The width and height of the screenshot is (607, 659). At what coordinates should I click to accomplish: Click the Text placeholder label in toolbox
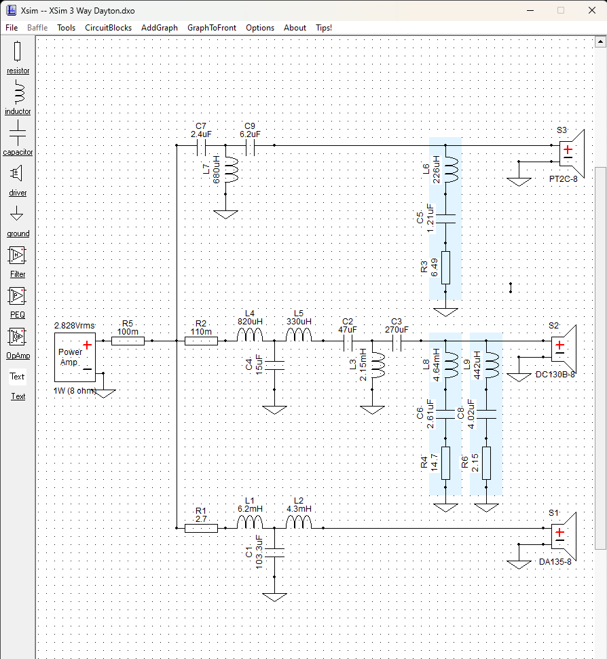click(x=18, y=377)
